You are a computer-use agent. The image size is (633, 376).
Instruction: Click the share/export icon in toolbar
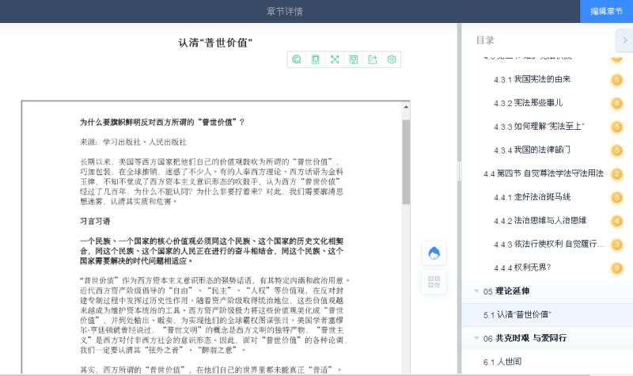coord(373,59)
